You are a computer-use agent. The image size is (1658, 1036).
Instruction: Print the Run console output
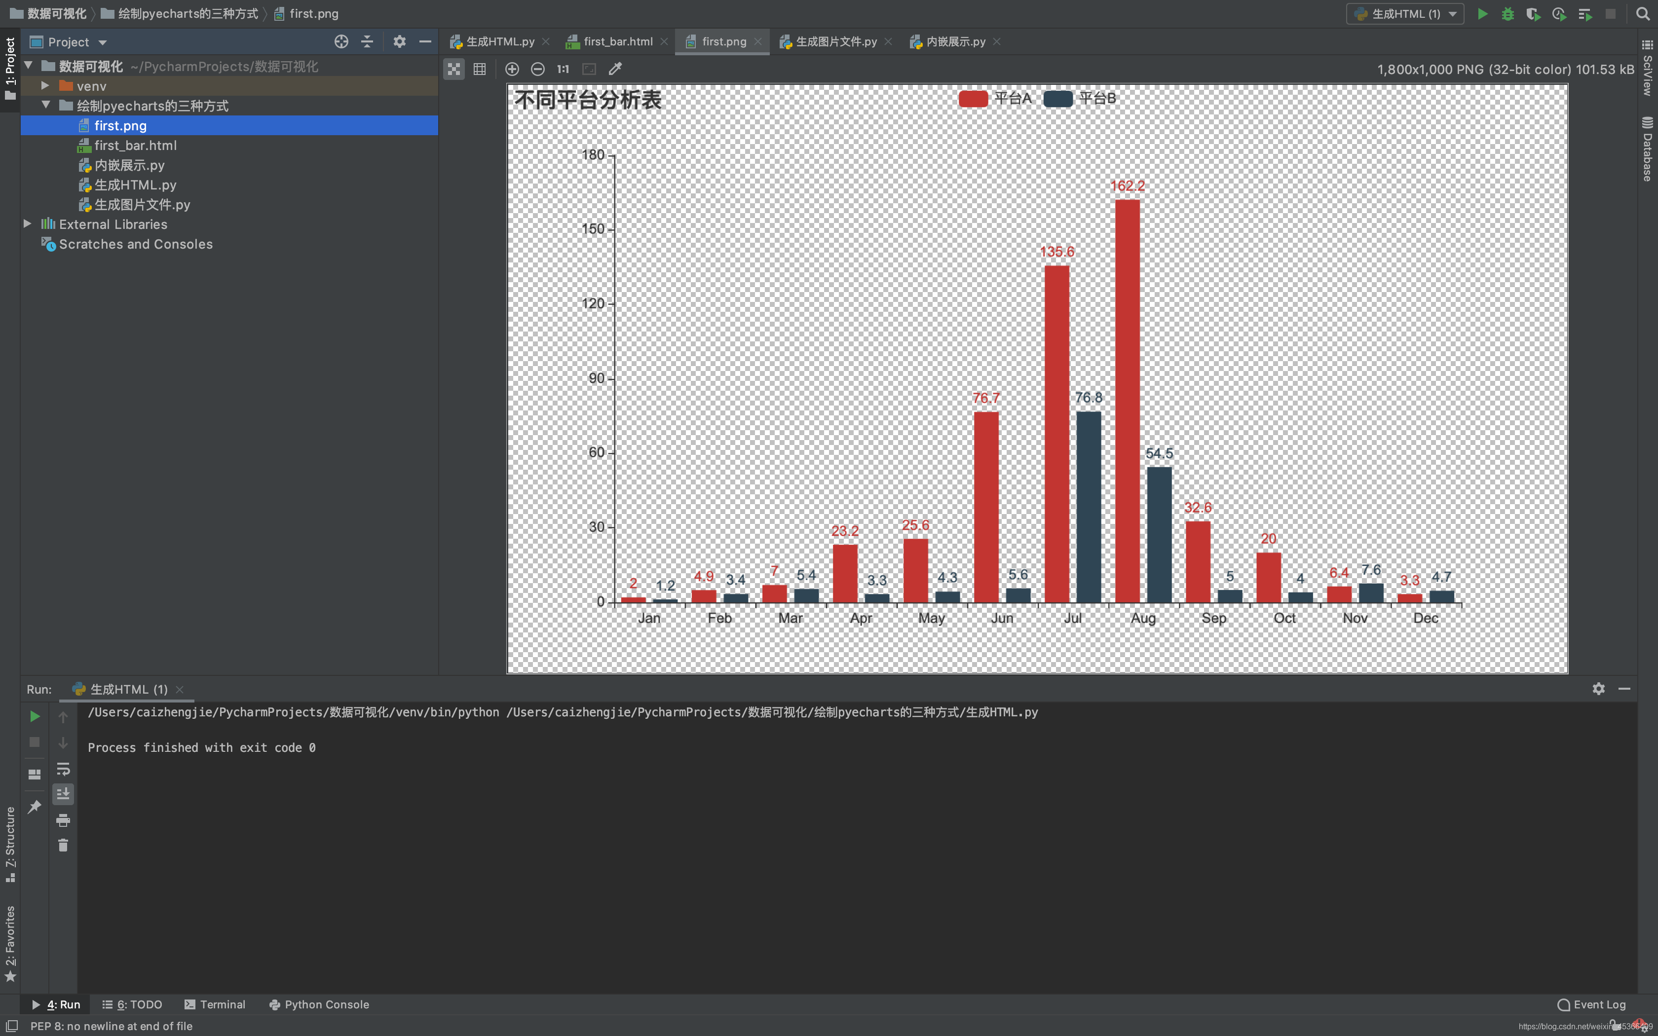pyautogui.click(x=63, y=820)
